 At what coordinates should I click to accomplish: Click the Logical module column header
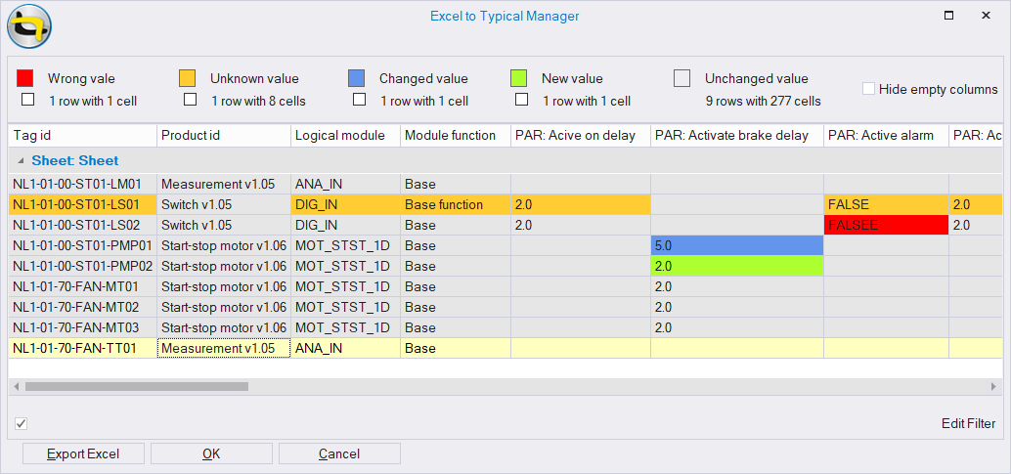click(345, 136)
